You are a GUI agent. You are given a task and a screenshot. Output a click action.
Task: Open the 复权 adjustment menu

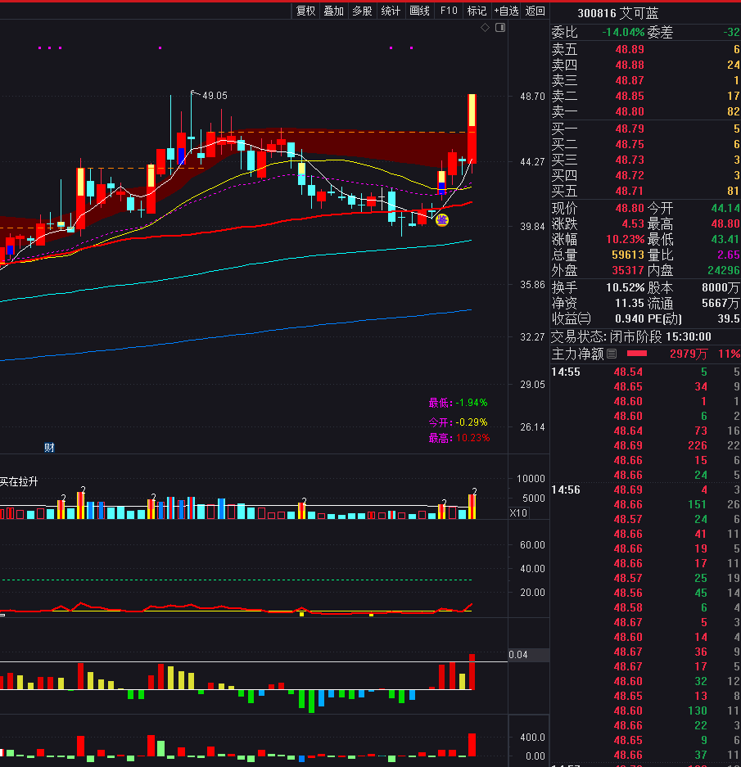tap(305, 11)
